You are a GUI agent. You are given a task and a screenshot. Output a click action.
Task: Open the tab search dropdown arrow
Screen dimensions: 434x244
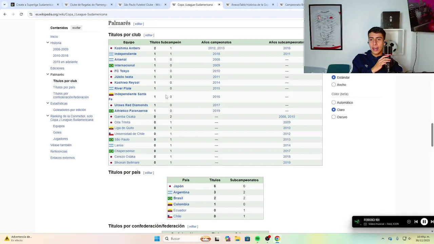click(4, 5)
